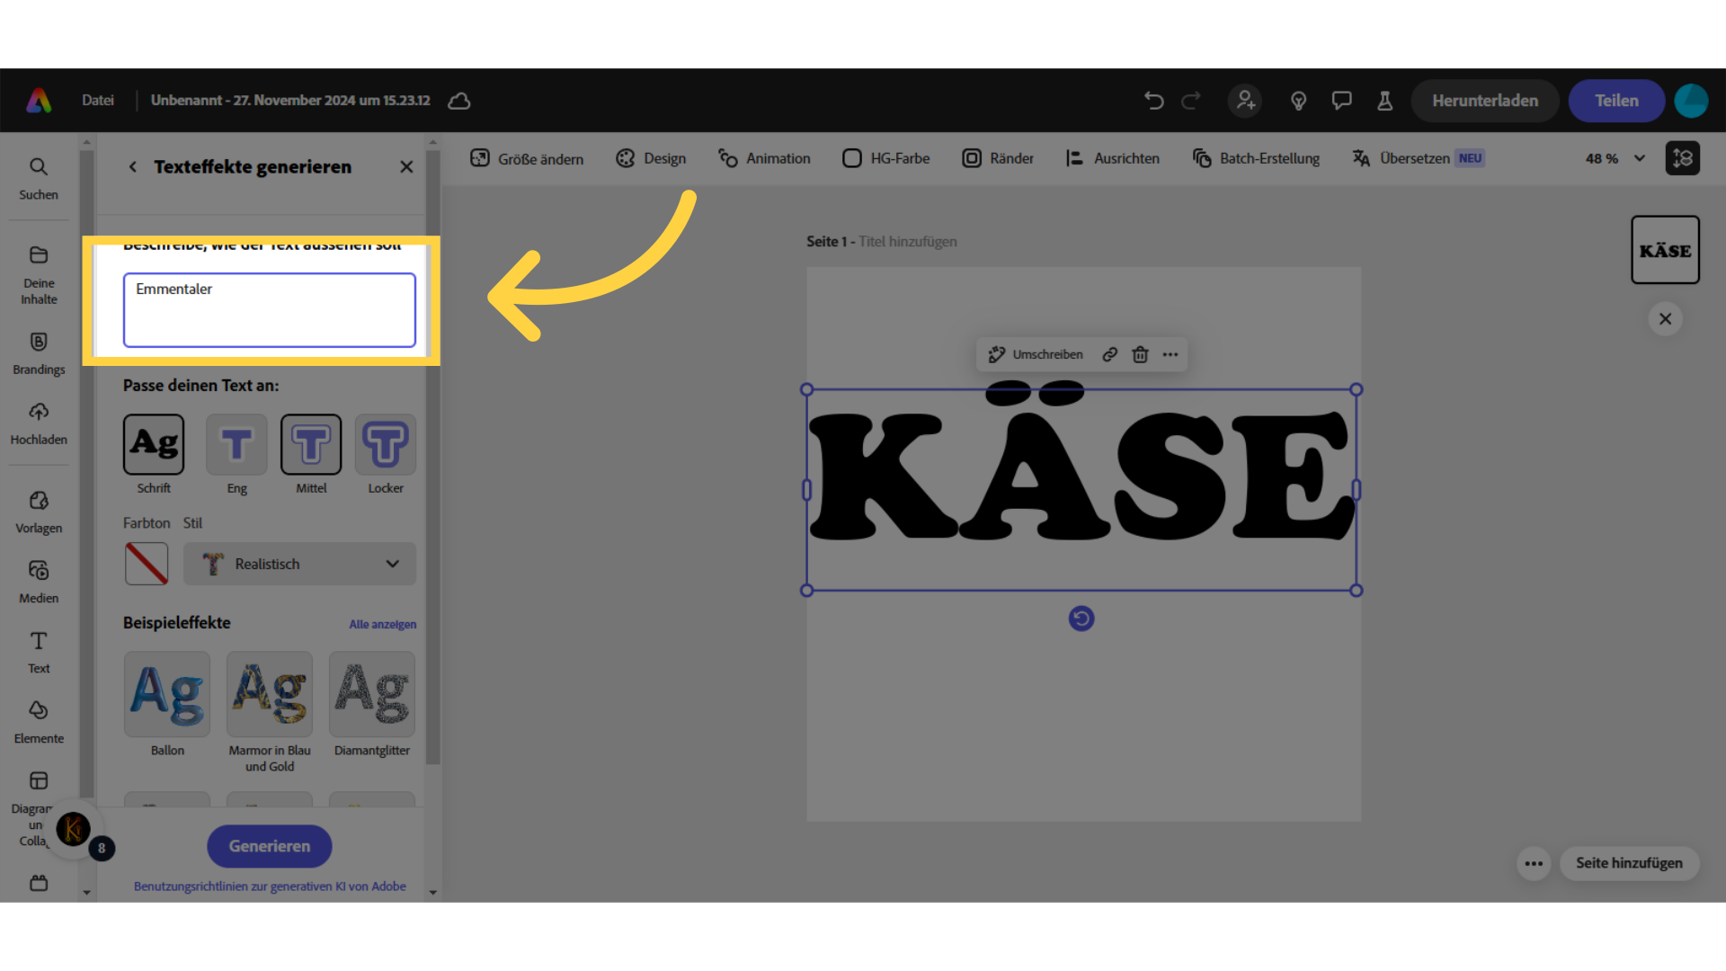
Task: Open the Übersetzen NEU toolbar option
Action: click(x=1419, y=158)
